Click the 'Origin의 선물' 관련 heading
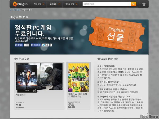The height and width of the screenshot is (119, 159). [x=108, y=59]
